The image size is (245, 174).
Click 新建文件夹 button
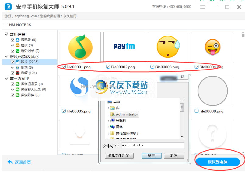[119, 155]
